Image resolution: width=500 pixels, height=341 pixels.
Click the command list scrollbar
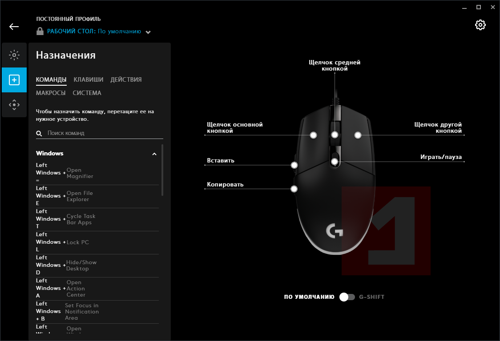[162, 170]
